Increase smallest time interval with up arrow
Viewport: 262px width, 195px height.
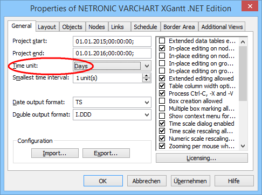click(x=147, y=76)
